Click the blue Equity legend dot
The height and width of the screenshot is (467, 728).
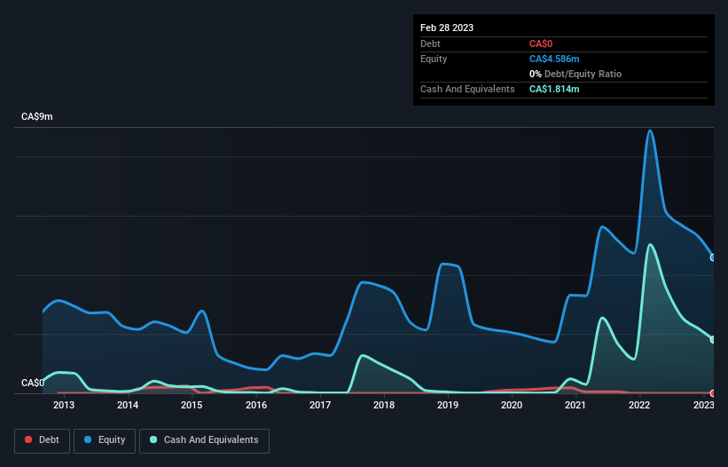tap(88, 439)
